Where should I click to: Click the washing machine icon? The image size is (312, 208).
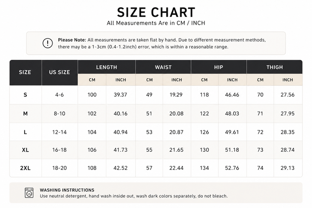[x=29, y=193]
